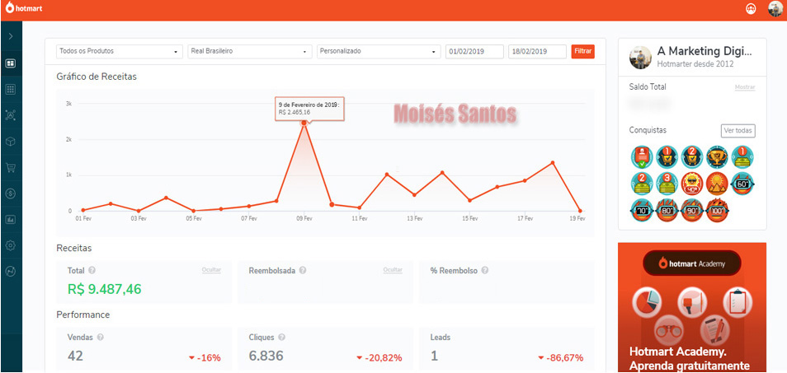Open the Todos os Produtos dropdown
The width and height of the screenshot is (787, 373).
120,51
